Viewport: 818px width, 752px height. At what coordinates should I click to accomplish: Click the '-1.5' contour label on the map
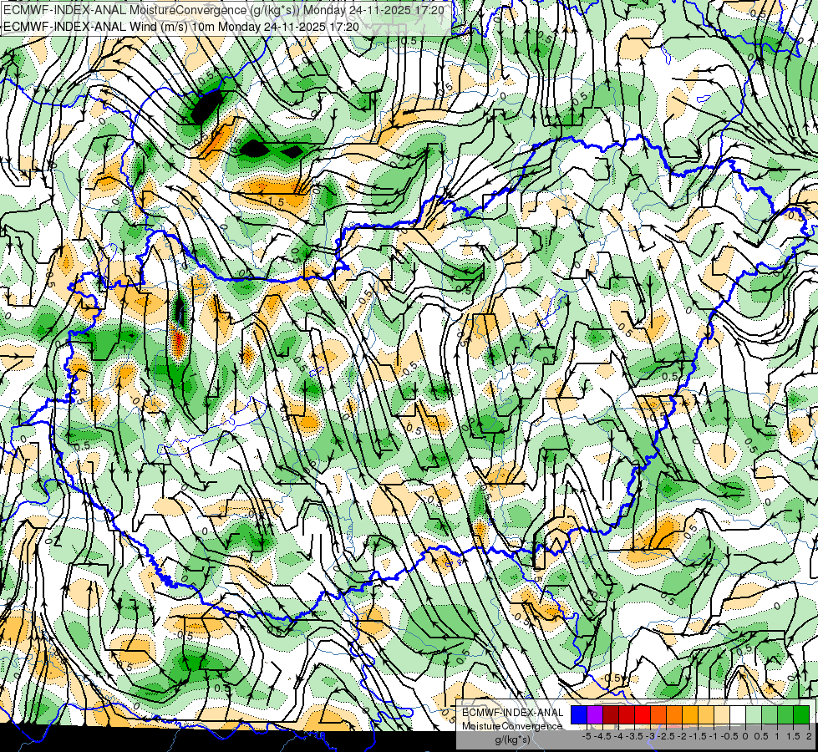[x=275, y=201]
